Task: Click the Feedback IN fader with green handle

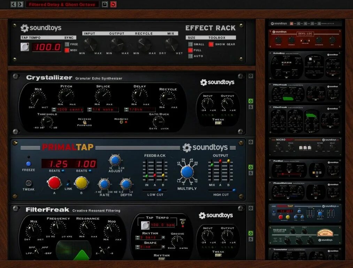Action: [x=147, y=176]
